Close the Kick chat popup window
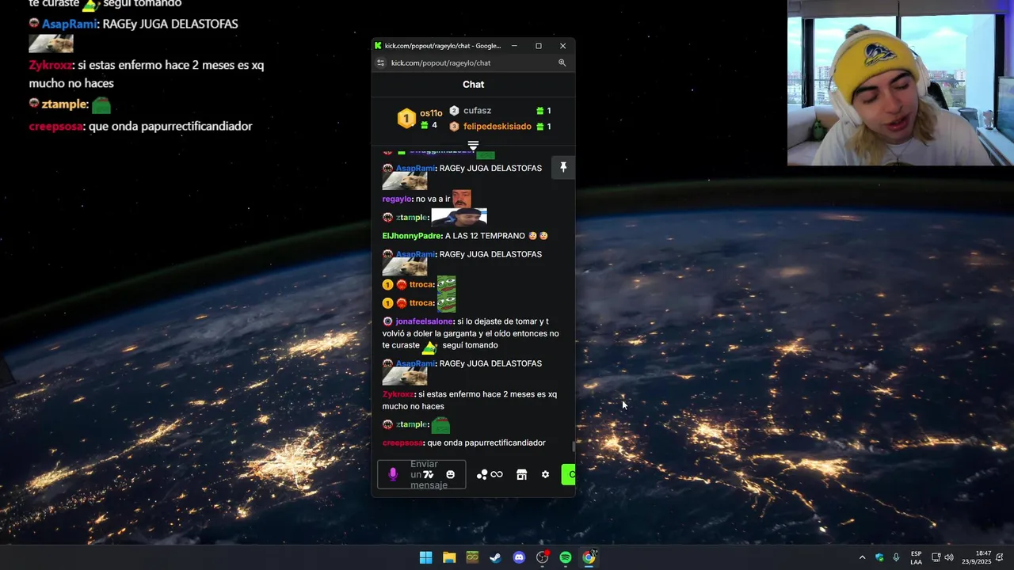The width and height of the screenshot is (1014, 570). click(563, 46)
